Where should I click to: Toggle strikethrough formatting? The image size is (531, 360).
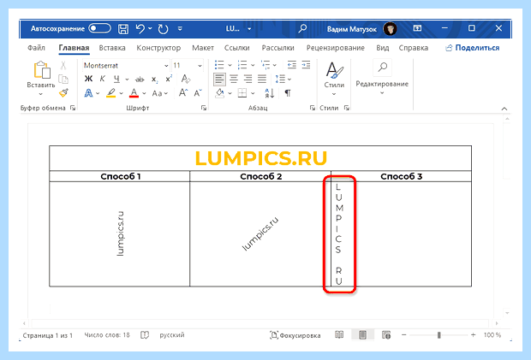(140, 80)
